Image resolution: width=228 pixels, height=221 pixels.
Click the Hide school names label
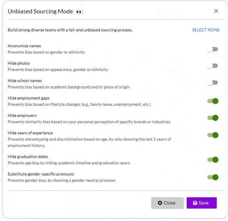click(x=25, y=81)
